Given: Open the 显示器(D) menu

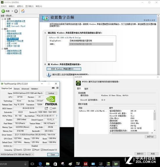Looking at the screenshot, I should (x=29, y=6).
